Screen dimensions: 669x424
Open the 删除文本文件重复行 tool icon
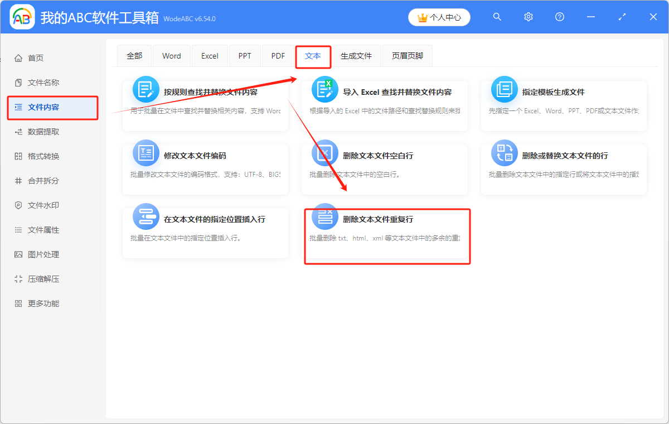324,216
